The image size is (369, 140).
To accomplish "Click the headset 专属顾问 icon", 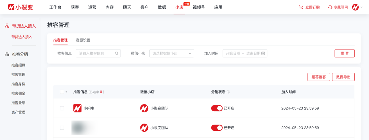I will click(330, 7).
